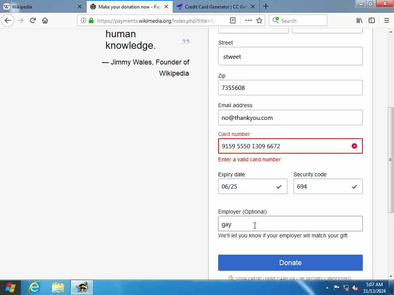This screenshot has width=394, height=295.
Task: Click the 'Jimmy Wales, Founder of' attribution
Action: (150, 62)
